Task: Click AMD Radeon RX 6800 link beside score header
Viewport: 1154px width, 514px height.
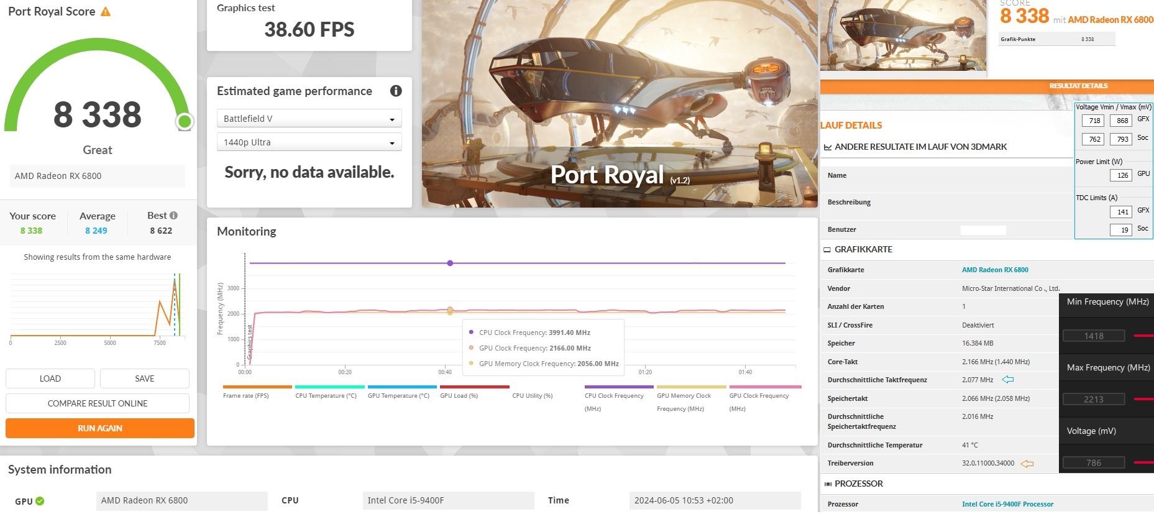Action: click(x=1110, y=20)
